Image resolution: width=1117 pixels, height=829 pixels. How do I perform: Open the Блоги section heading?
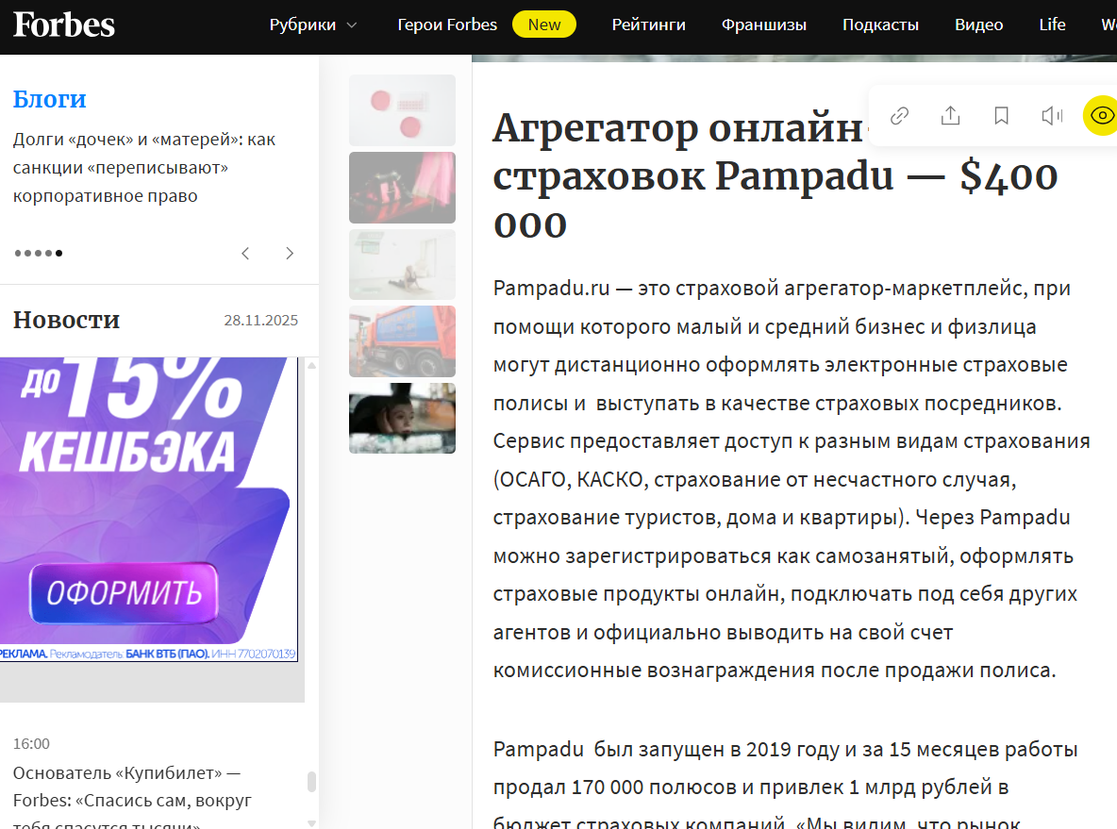tap(50, 99)
